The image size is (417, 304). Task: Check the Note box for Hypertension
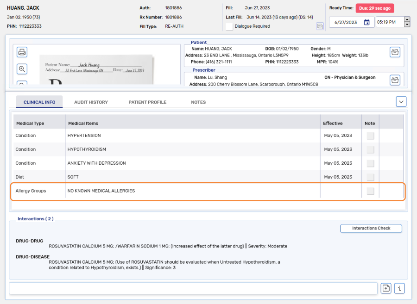click(370, 136)
